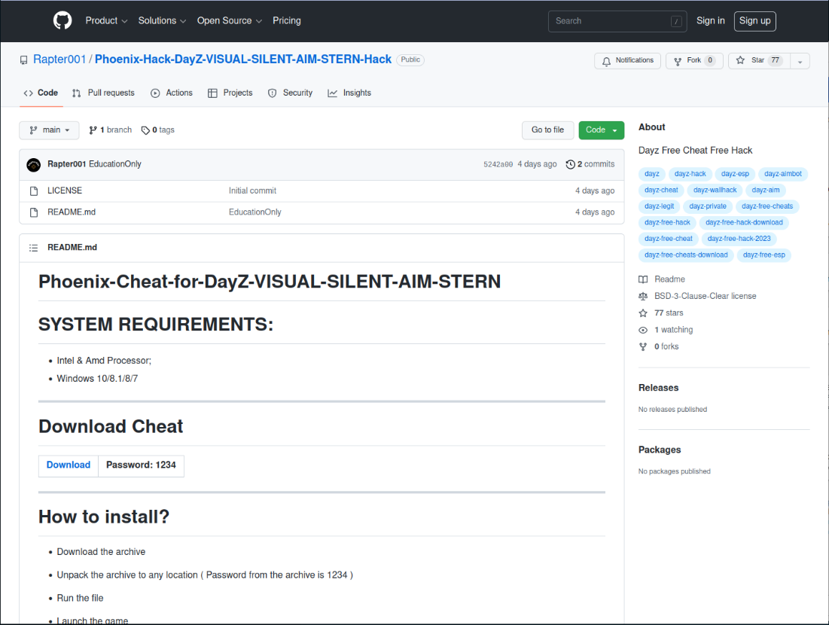Open the README outline list icon
This screenshot has width=829, height=625.
[33, 248]
